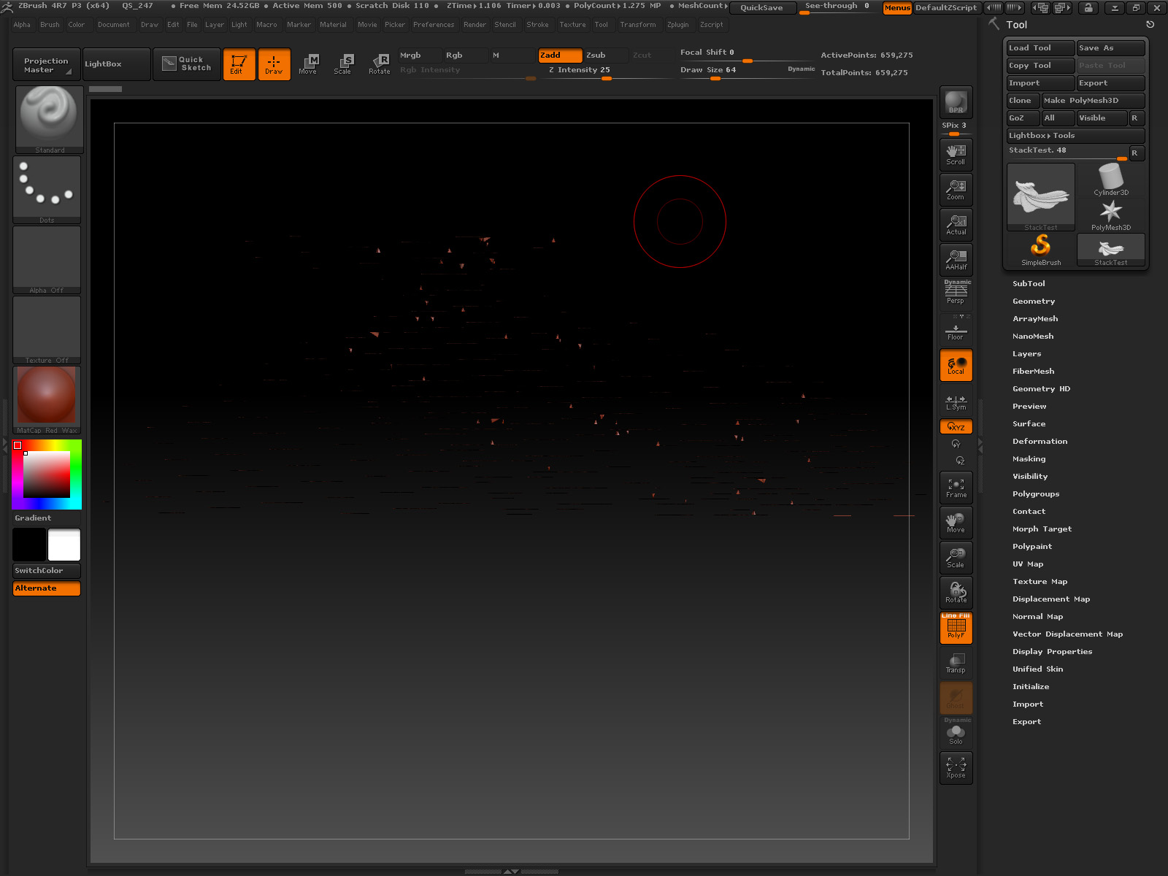
Task: Click Make PolyMesh3D button
Action: pyautogui.click(x=1093, y=101)
